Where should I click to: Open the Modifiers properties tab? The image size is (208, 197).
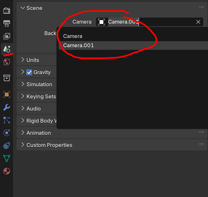(x=7, y=107)
